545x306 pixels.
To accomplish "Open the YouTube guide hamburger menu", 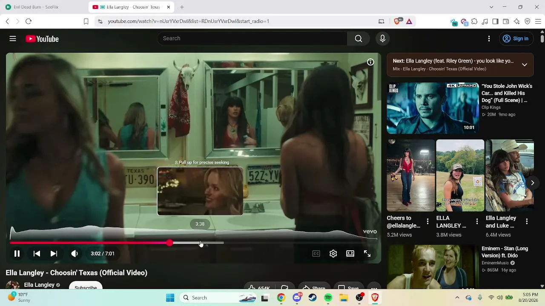I will pyautogui.click(x=13, y=39).
